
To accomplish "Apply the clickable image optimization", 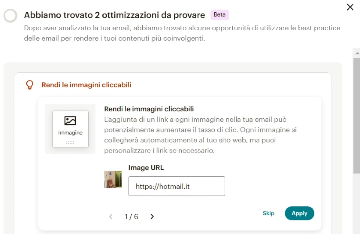I will point(299,213).
